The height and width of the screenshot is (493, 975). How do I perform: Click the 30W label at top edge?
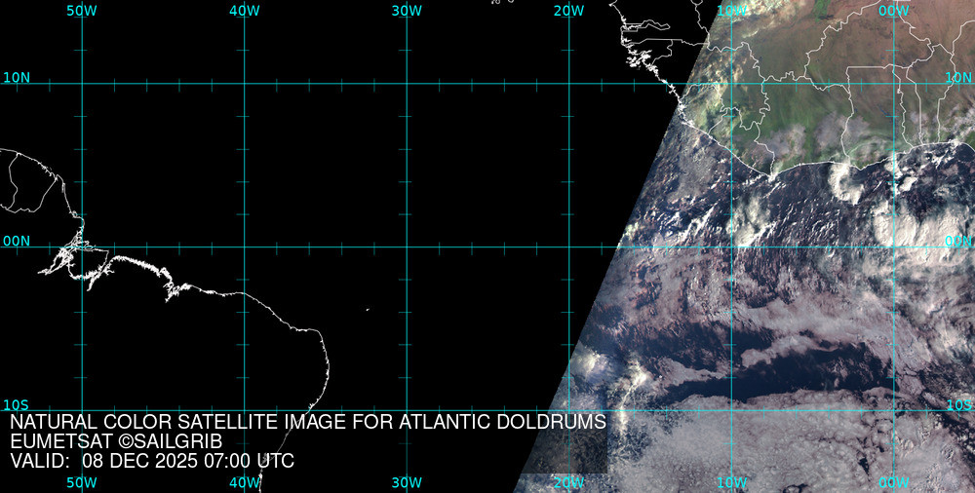pos(407,10)
